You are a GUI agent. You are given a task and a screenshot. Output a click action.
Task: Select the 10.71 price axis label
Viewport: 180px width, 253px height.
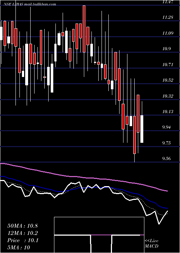coord(168,65)
